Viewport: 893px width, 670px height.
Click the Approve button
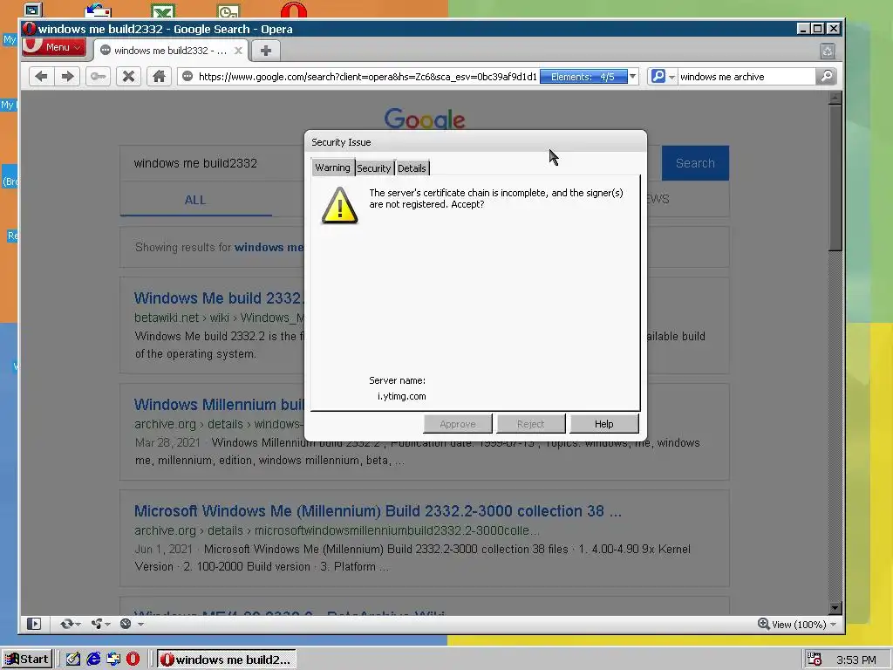[458, 424]
